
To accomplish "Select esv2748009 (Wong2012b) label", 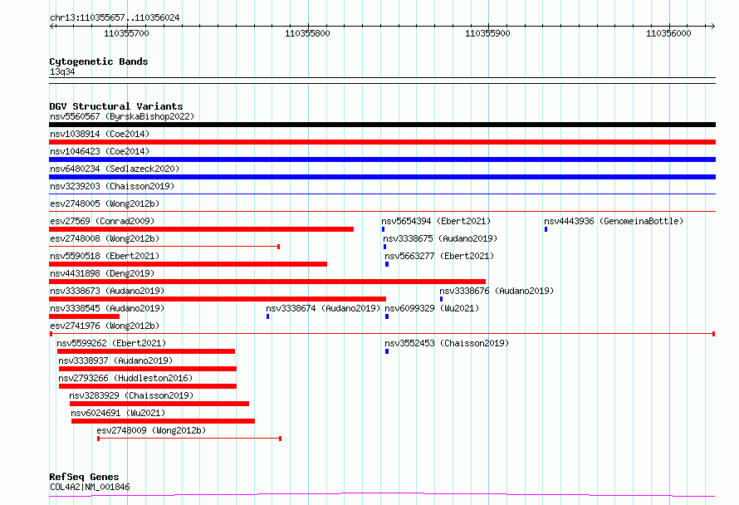I will 152,430.
